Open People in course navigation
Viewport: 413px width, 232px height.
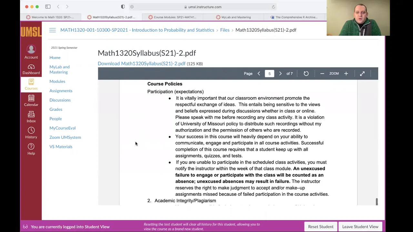pyautogui.click(x=55, y=119)
